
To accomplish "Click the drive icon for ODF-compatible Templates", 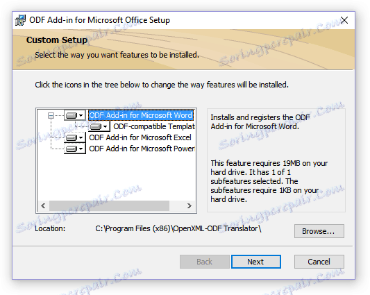I will tap(99, 126).
